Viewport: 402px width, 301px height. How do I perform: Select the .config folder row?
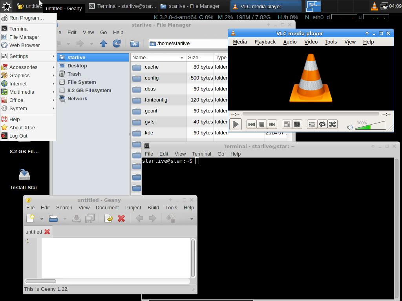(x=179, y=78)
